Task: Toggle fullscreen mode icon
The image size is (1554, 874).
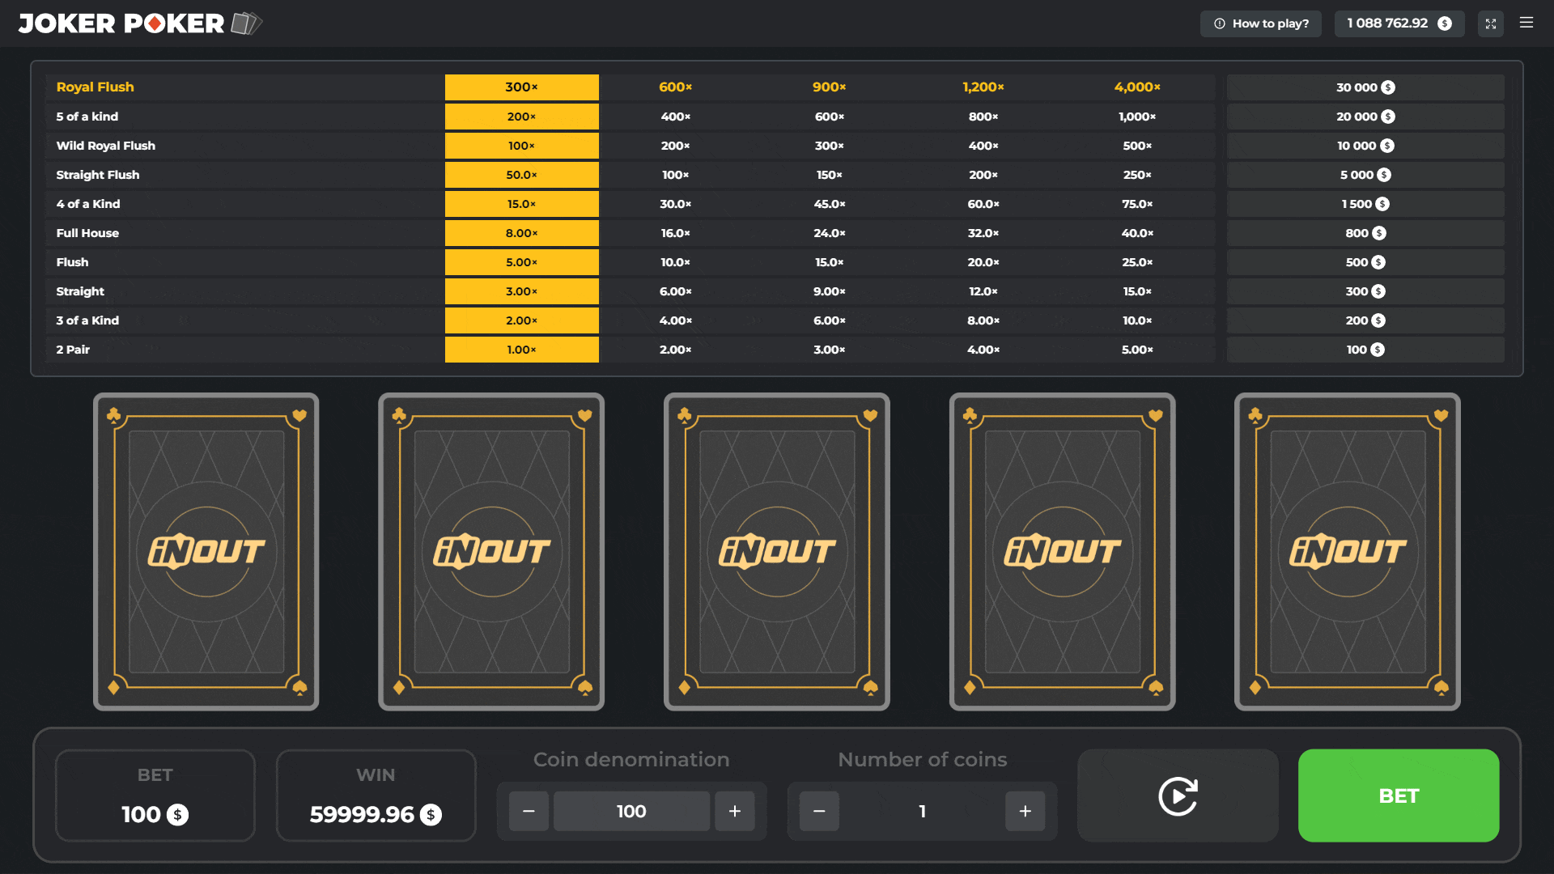Action: point(1491,23)
